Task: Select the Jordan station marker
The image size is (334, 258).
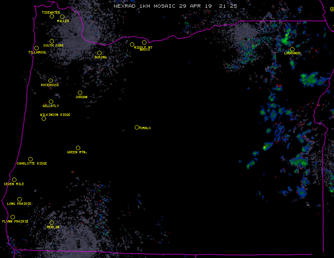Action: coord(80,93)
